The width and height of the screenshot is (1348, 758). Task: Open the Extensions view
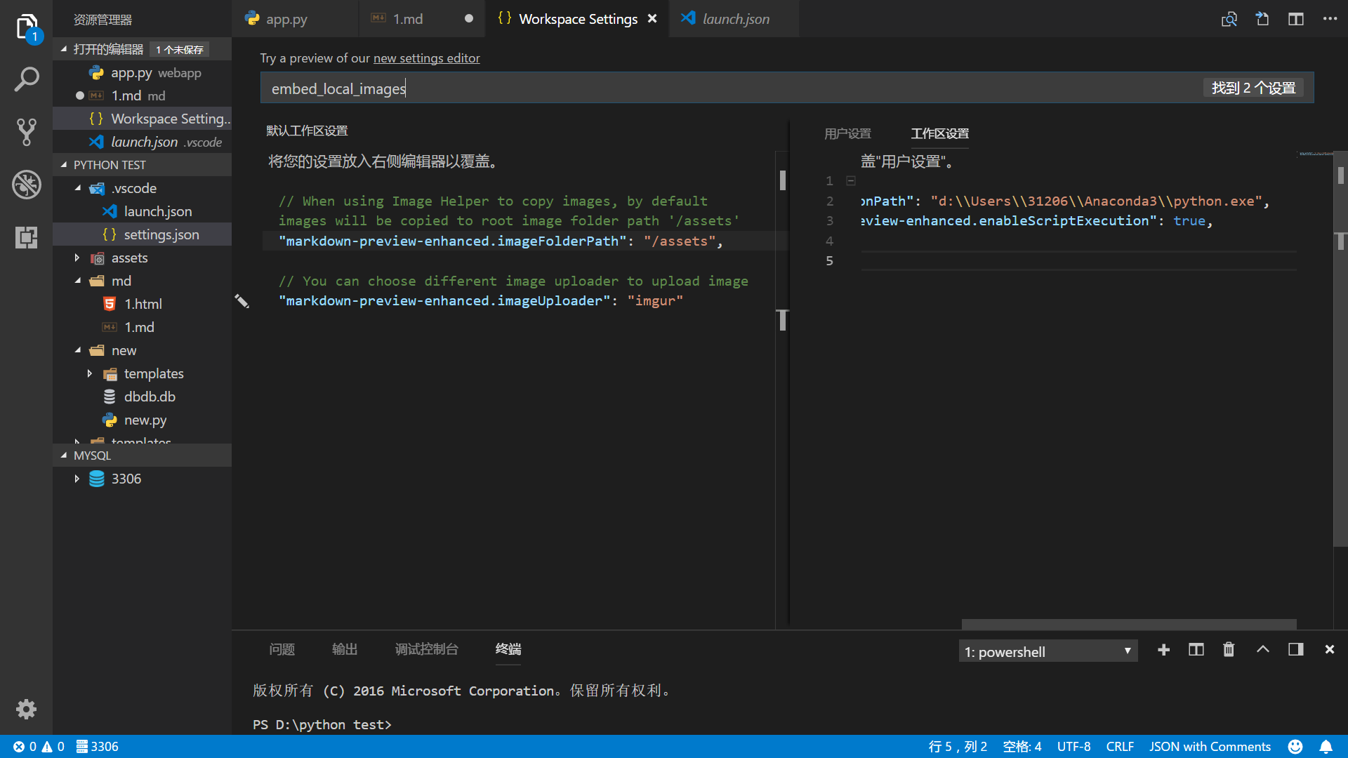(x=27, y=237)
